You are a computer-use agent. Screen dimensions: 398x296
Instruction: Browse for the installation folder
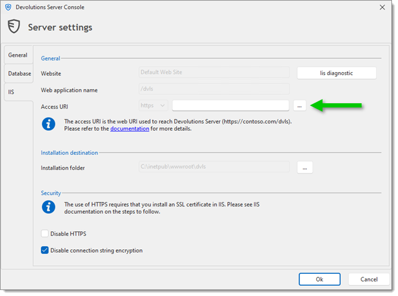305,168
